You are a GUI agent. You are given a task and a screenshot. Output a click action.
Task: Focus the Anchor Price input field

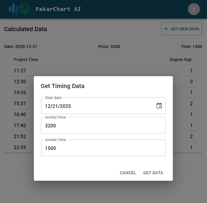[103, 126]
